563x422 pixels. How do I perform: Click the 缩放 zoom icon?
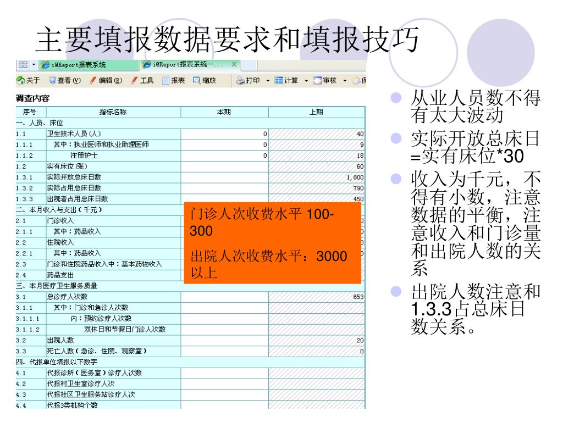(196, 80)
